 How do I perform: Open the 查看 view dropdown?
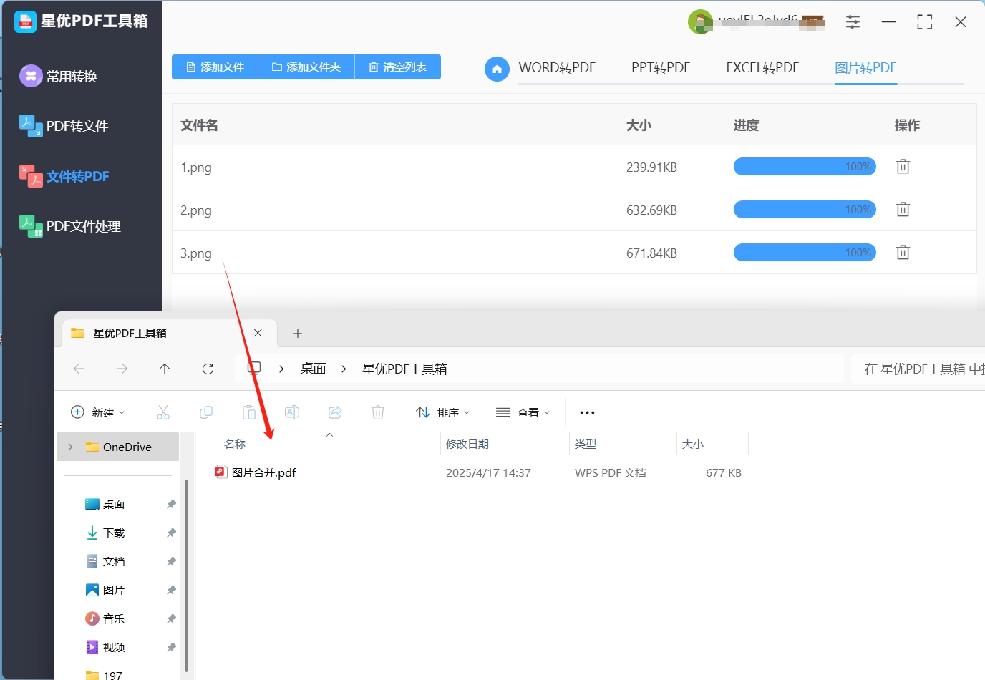[x=523, y=412]
